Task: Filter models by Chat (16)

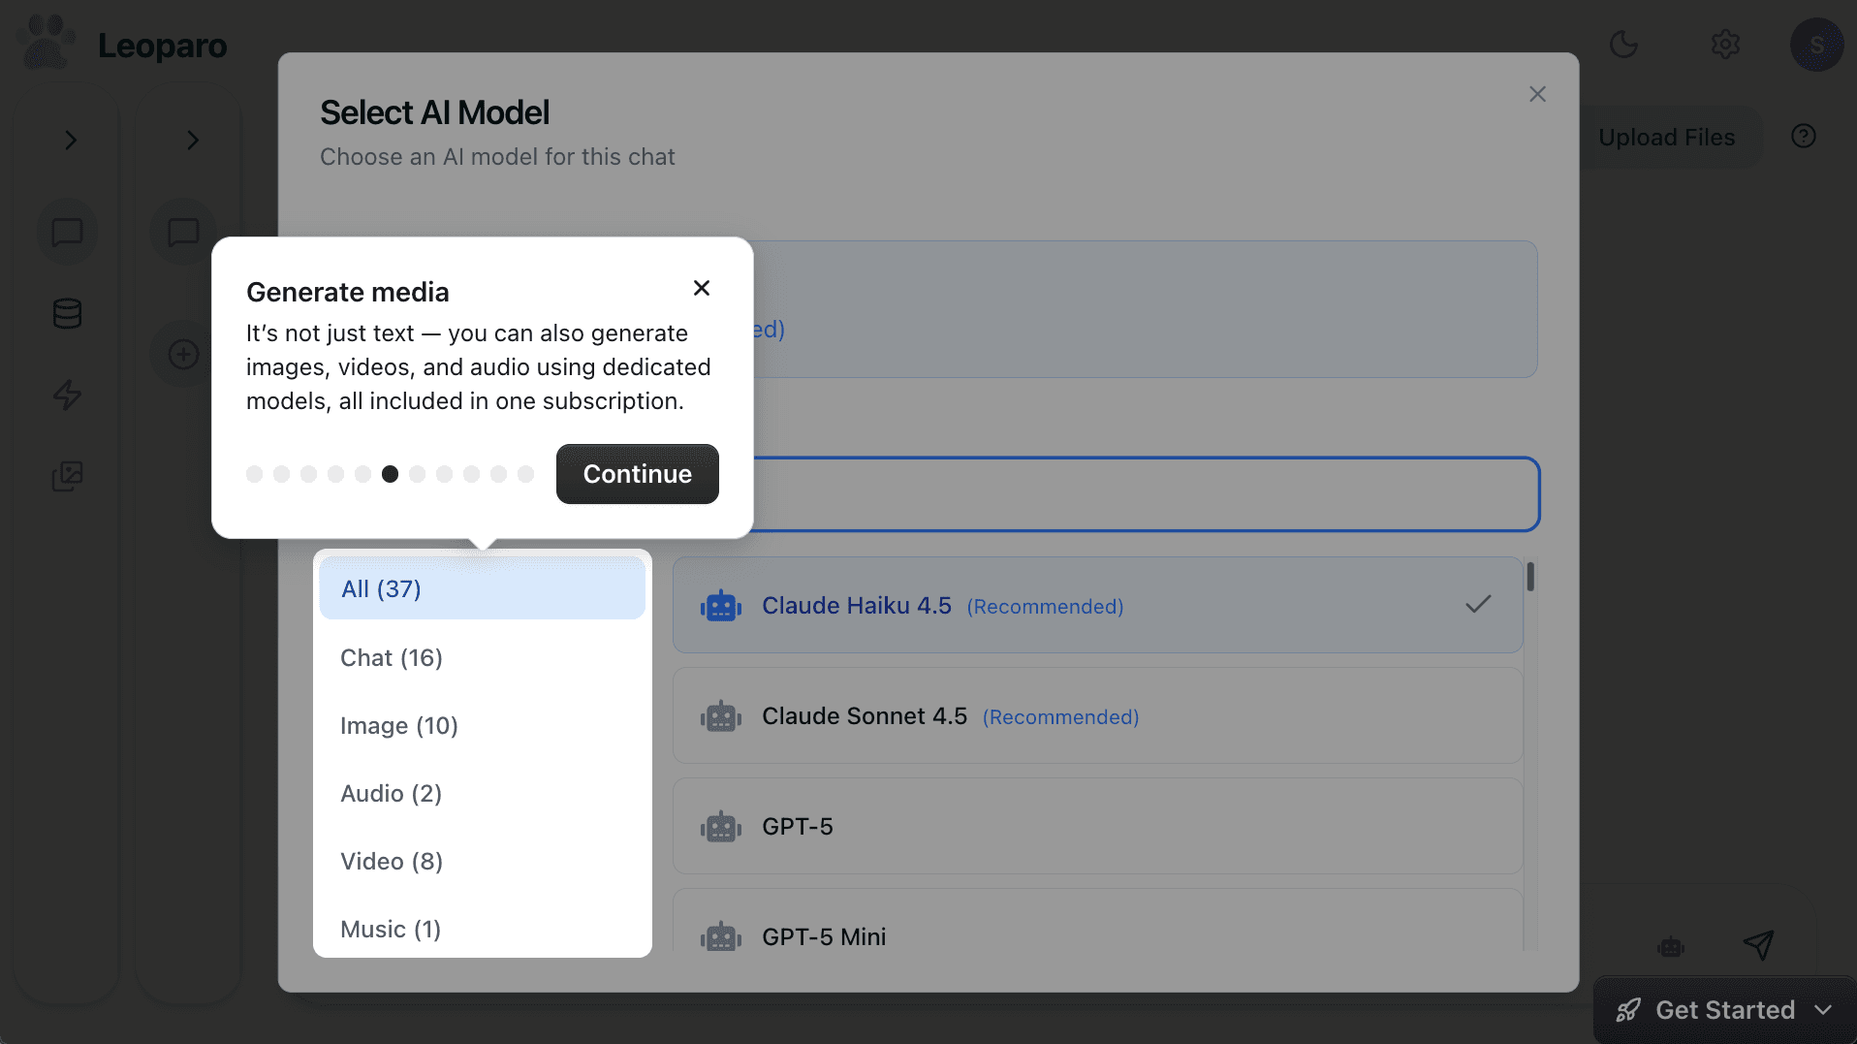Action: [x=392, y=658]
